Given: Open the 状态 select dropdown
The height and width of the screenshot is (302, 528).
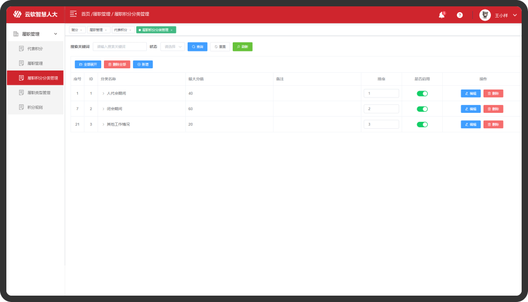Looking at the screenshot, I should (x=172, y=47).
